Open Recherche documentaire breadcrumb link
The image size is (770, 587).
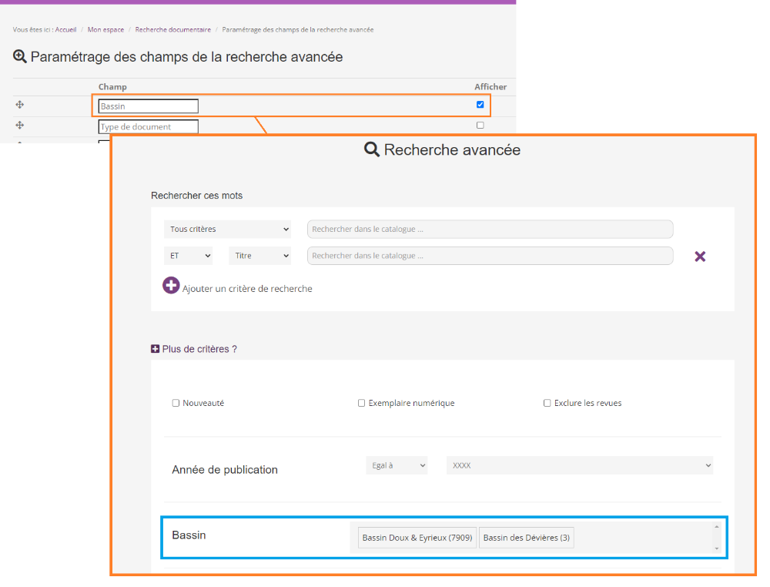point(172,29)
